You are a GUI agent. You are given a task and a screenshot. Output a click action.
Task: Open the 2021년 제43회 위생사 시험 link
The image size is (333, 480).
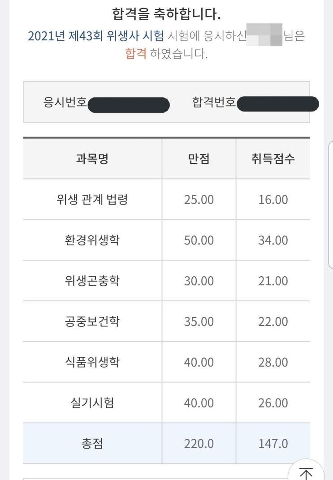coord(96,36)
